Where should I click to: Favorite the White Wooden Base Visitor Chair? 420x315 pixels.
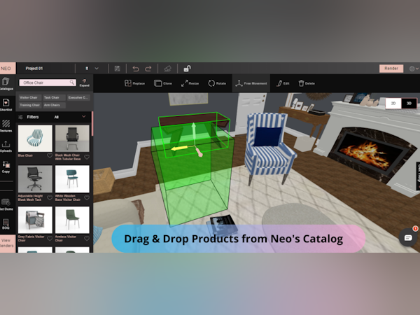(87, 197)
